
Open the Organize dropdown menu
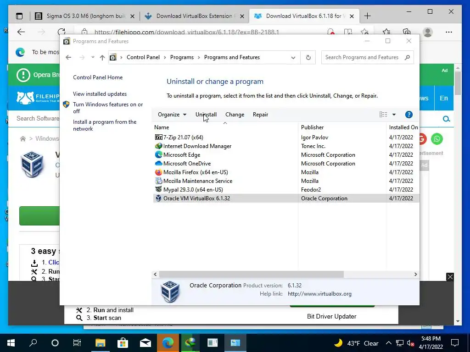172,114
